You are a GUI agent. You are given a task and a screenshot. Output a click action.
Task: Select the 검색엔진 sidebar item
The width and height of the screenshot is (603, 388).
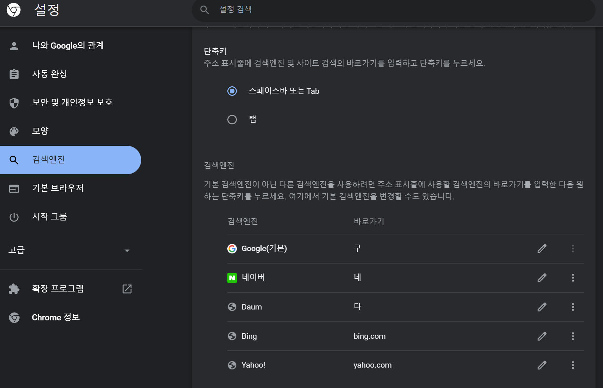tap(71, 160)
